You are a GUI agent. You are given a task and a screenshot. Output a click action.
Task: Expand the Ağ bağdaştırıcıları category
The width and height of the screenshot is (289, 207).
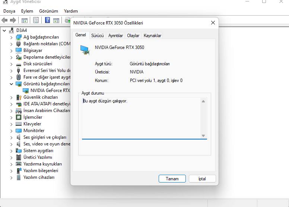12,37
